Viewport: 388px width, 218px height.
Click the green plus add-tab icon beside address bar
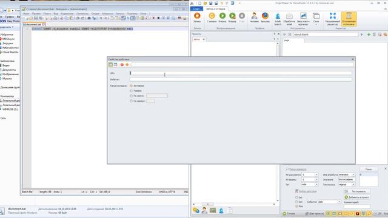[369, 35]
